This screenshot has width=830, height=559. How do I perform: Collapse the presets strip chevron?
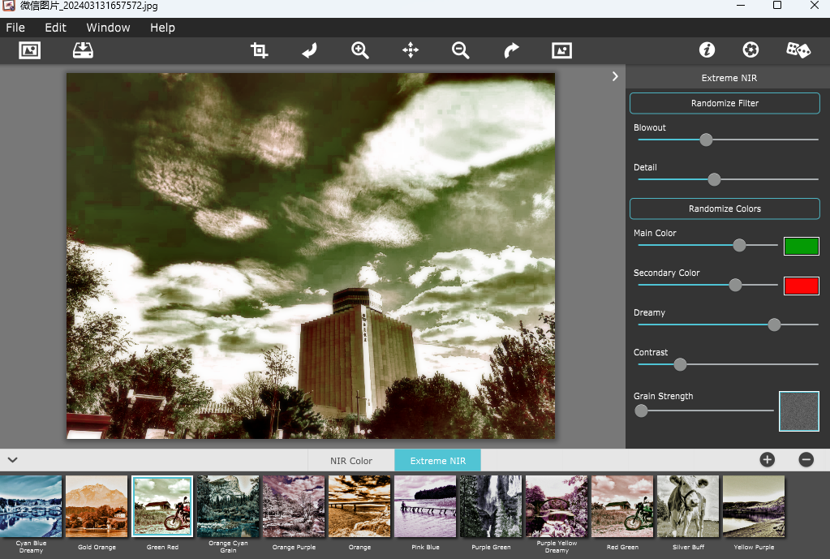(13, 459)
